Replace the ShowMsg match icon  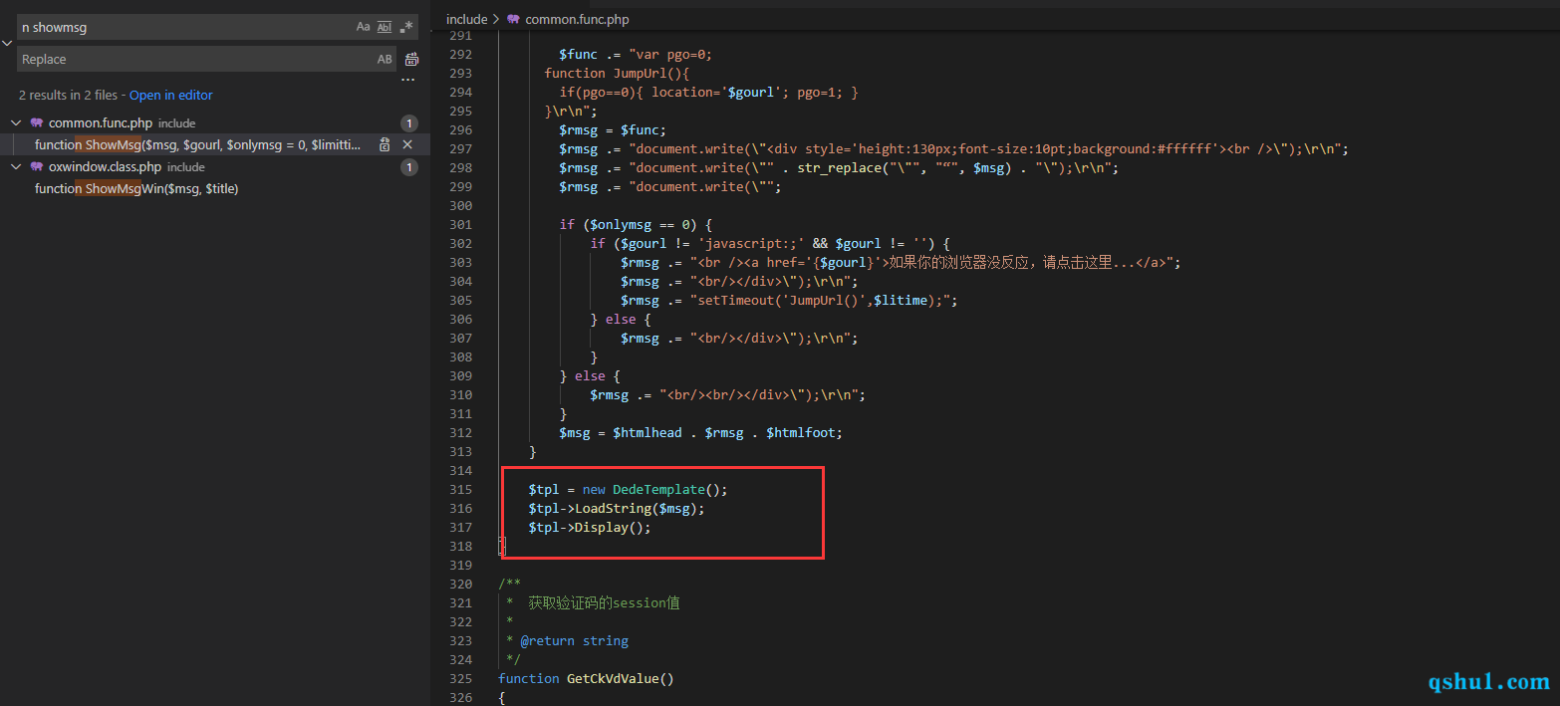point(385,145)
